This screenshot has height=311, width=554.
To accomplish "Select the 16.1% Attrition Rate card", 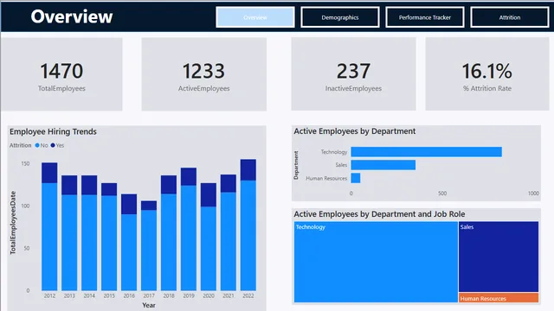I will tap(487, 74).
